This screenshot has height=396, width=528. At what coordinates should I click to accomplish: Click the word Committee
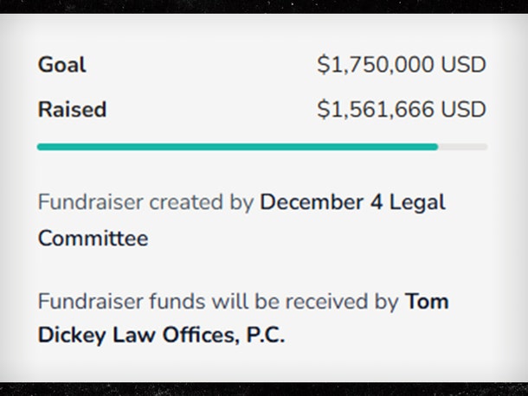(x=93, y=239)
